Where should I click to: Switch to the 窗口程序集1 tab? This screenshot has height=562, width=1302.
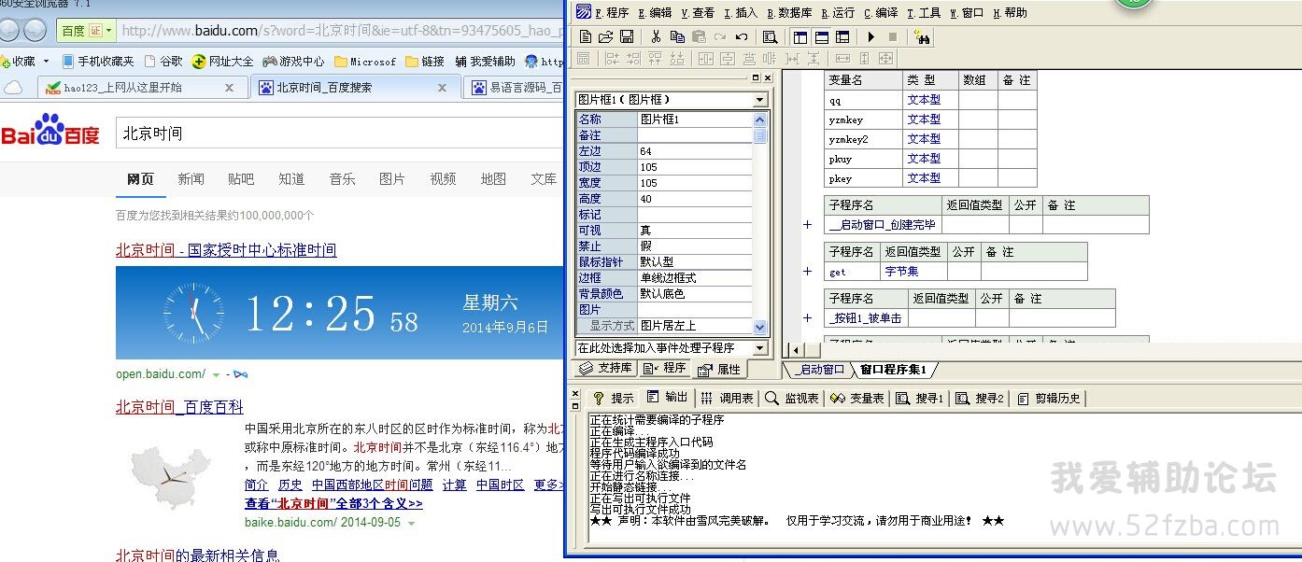pos(893,370)
